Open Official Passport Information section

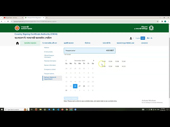(x=49, y=56)
